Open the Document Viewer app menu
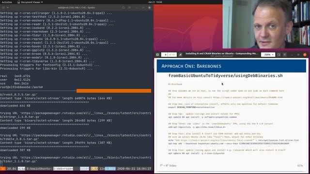 pyautogui.click(x=30, y=2)
